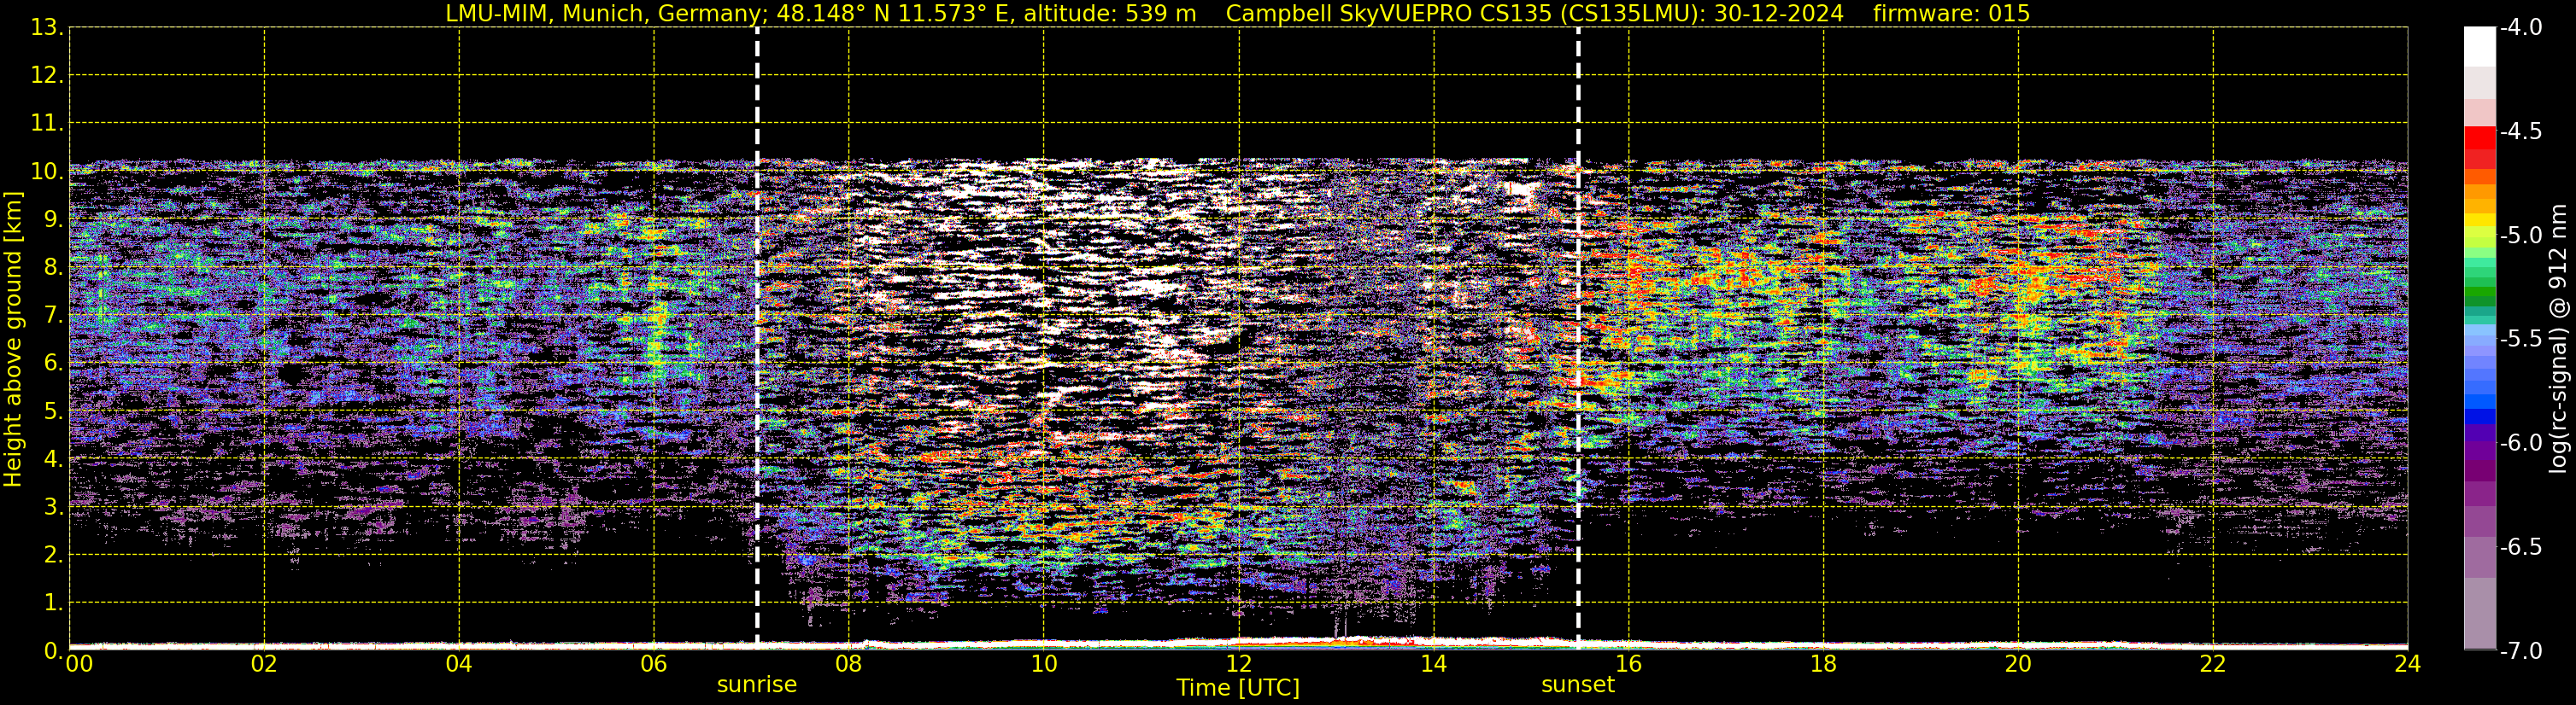
Task: Click the '-4.0' colorbar tick label
Action: pyautogui.click(x=2521, y=28)
